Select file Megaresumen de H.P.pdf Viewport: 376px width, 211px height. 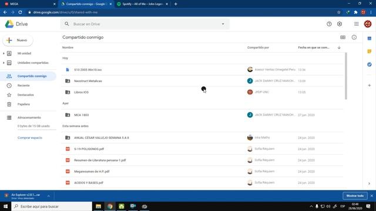pos(203,171)
